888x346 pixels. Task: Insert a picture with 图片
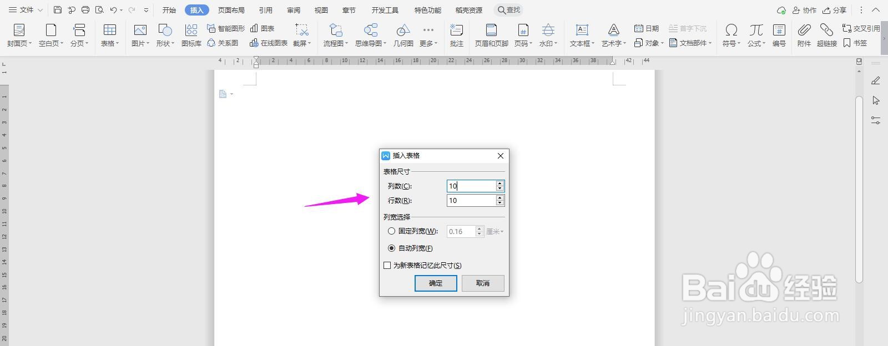tap(140, 35)
